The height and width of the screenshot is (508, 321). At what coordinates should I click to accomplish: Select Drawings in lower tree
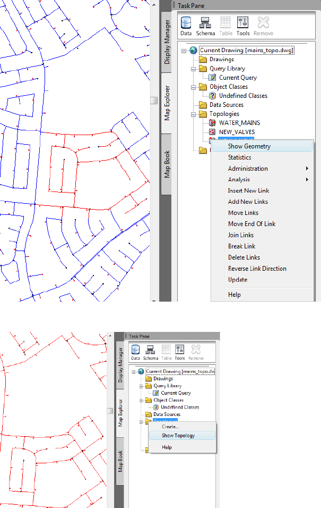point(163,378)
